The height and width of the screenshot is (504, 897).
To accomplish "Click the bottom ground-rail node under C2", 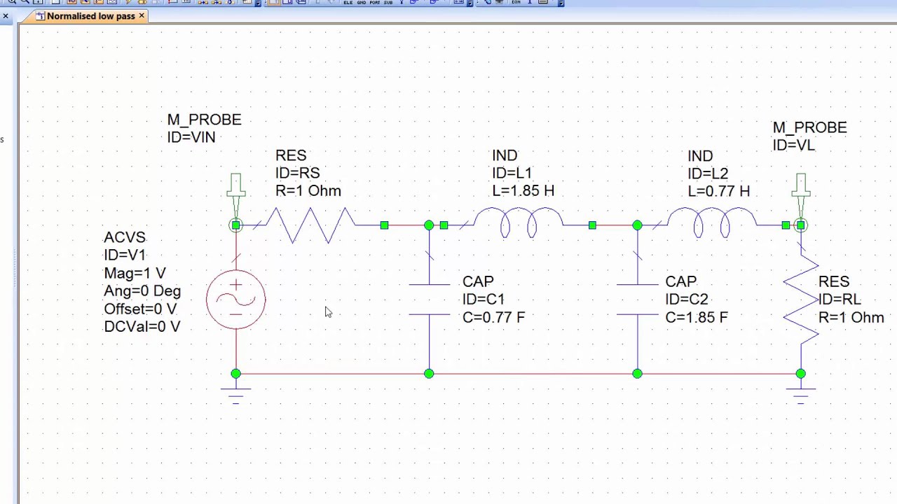I will [x=637, y=374].
